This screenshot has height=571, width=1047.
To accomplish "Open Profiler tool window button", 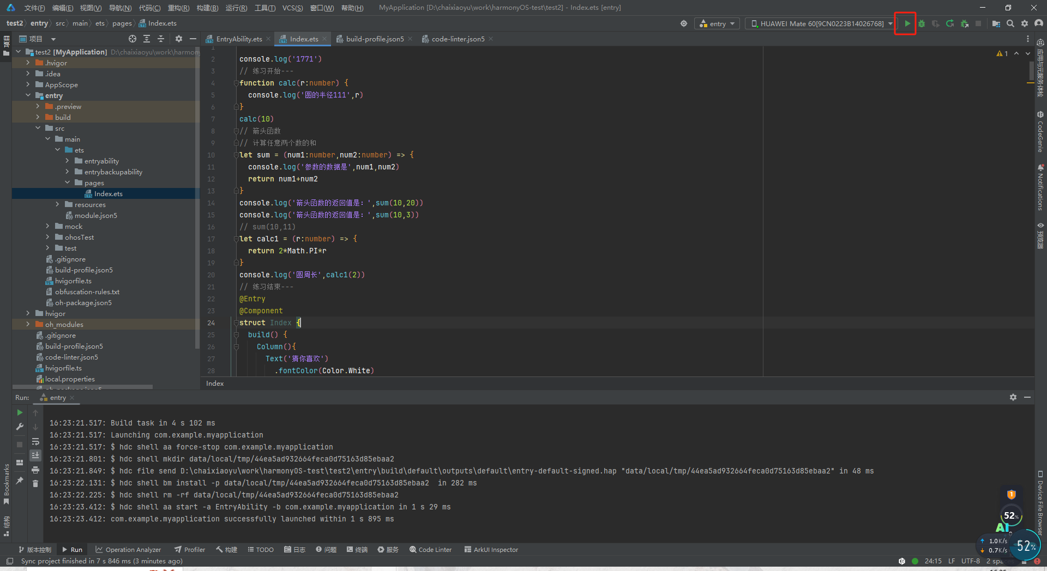I will click(x=190, y=549).
